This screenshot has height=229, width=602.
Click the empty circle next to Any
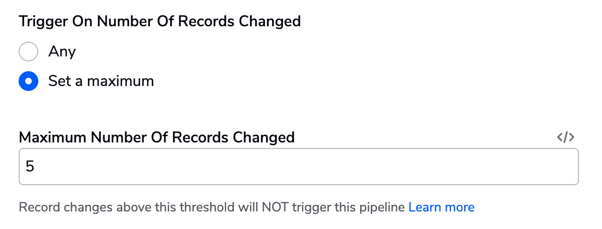(28, 51)
